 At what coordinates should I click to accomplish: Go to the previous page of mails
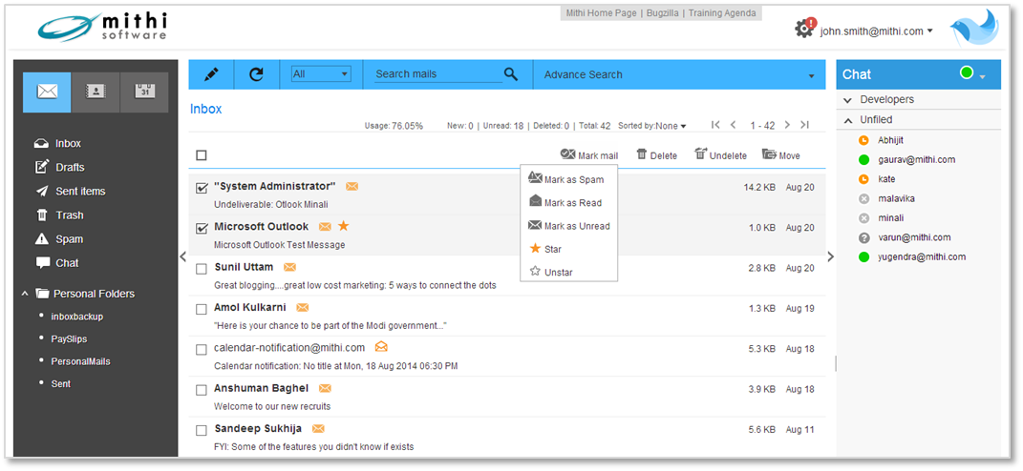point(734,125)
